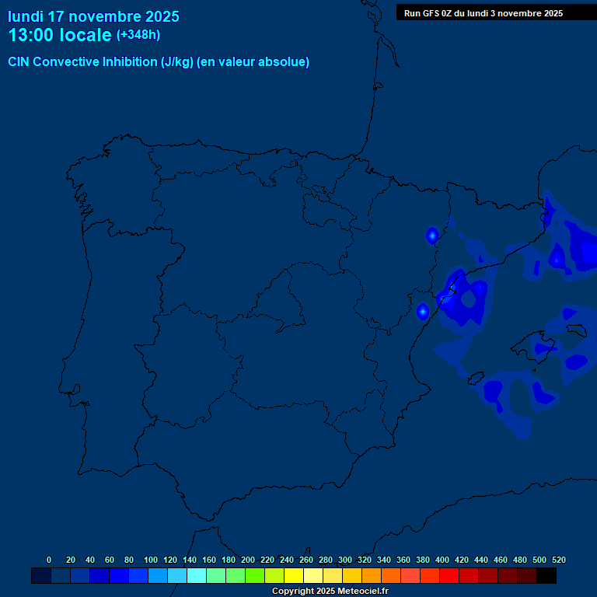Click the pure red legend swatch

tap(449, 576)
